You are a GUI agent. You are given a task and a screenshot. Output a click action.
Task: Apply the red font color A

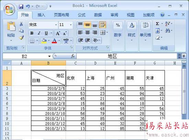(x=54, y=41)
